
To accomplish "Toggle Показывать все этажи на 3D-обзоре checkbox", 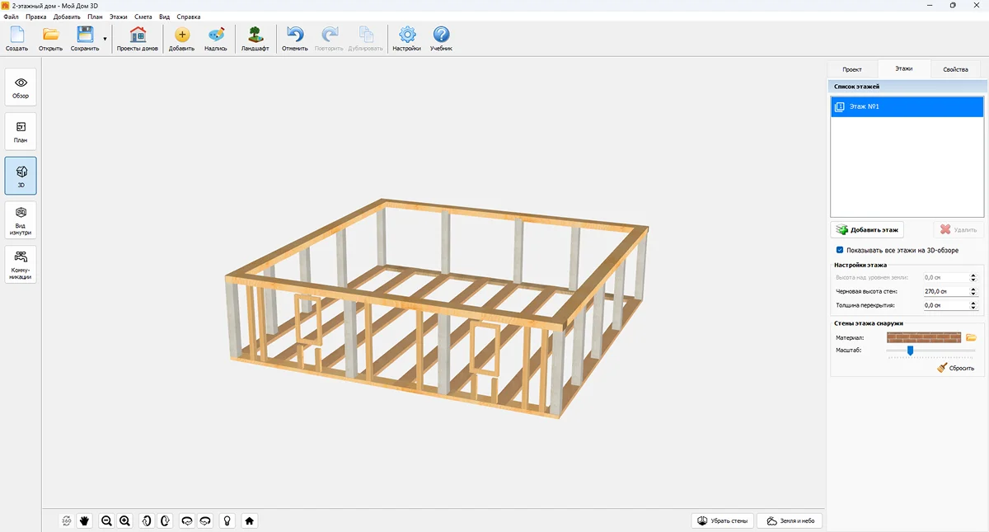I will click(x=840, y=249).
